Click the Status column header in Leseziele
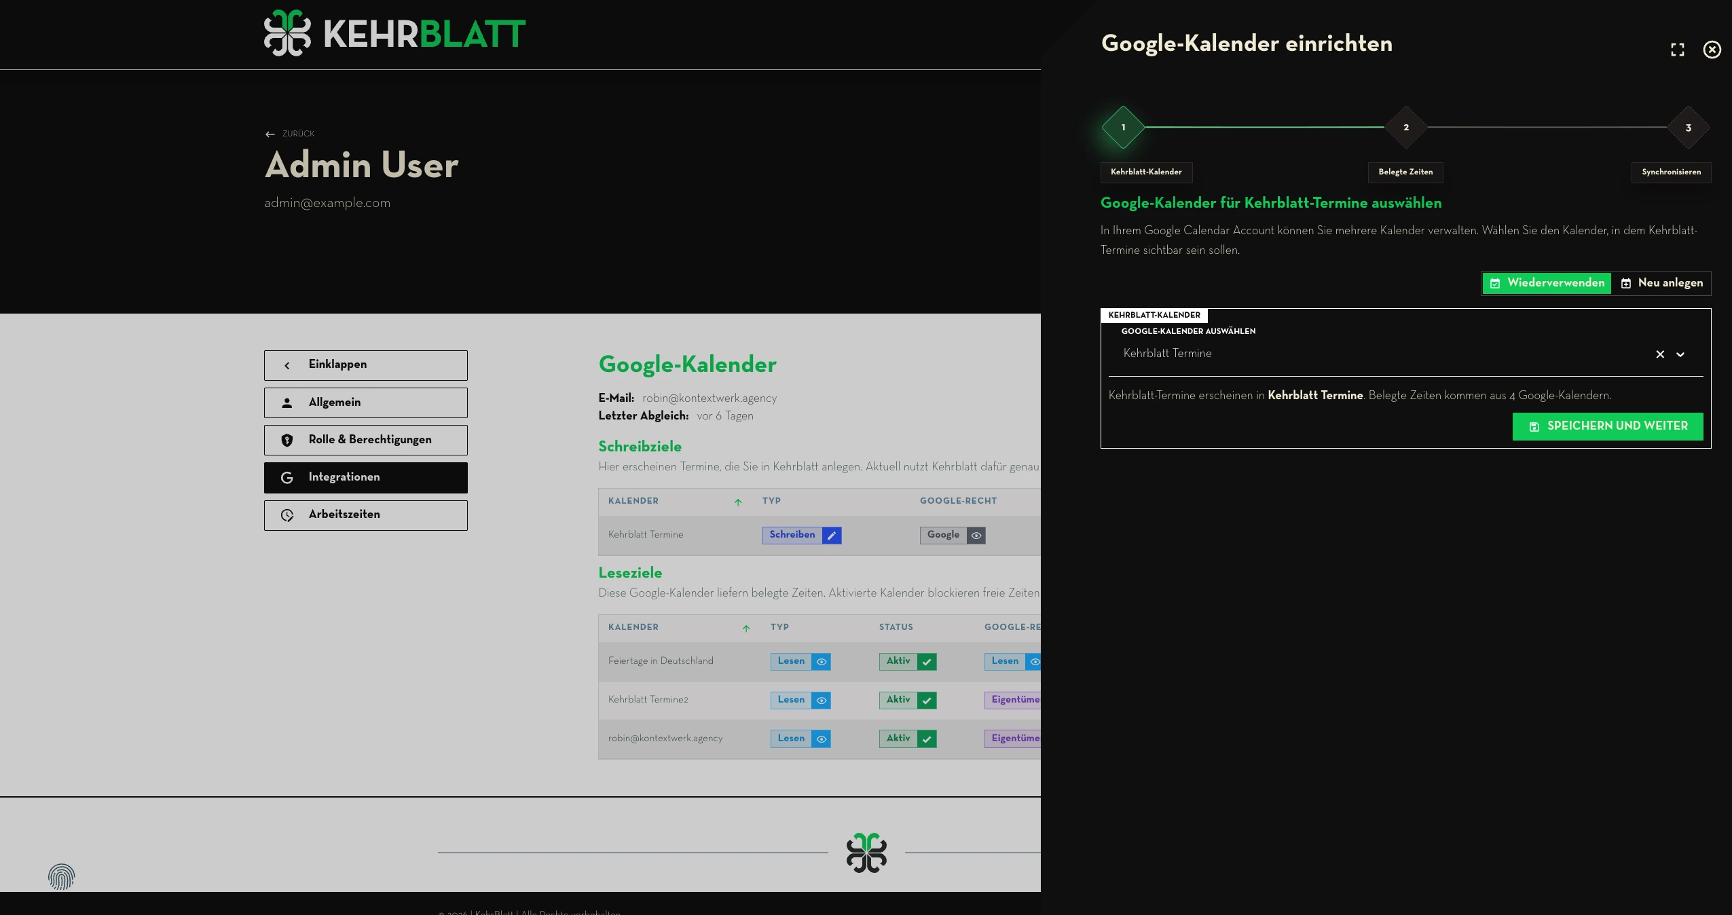The height and width of the screenshot is (915, 1732). click(896, 627)
